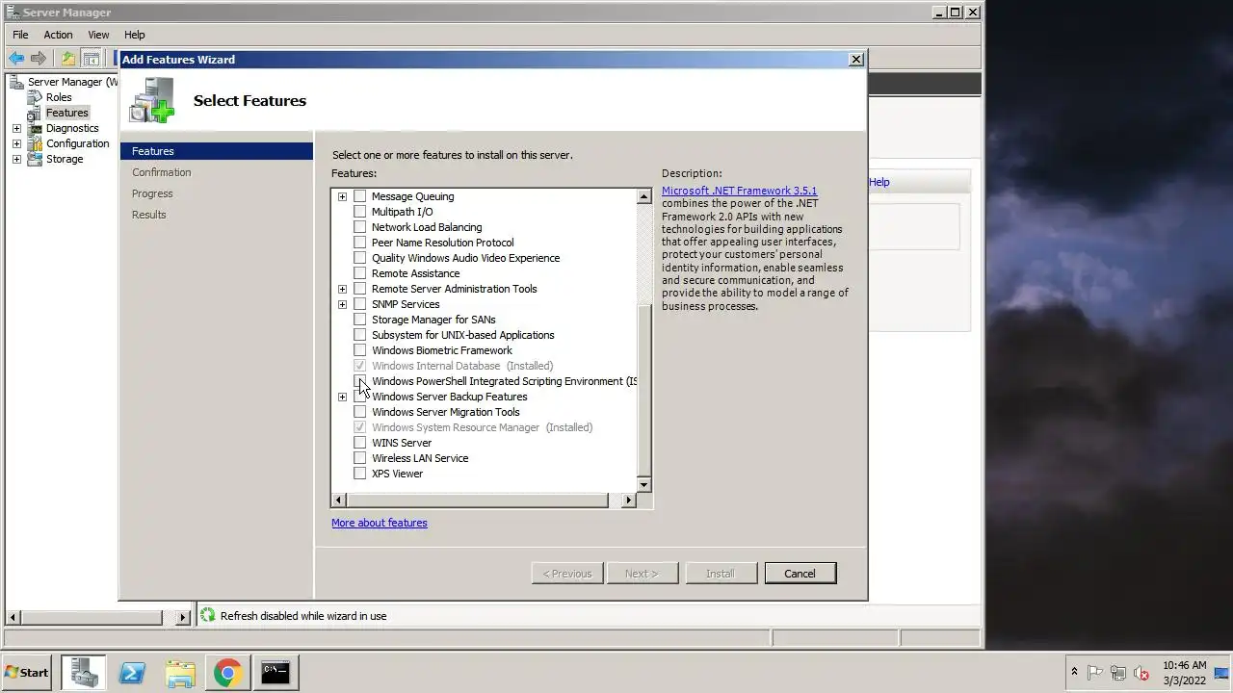Click the features list scroll right arrow
Image resolution: width=1233 pixels, height=693 pixels.
point(629,500)
